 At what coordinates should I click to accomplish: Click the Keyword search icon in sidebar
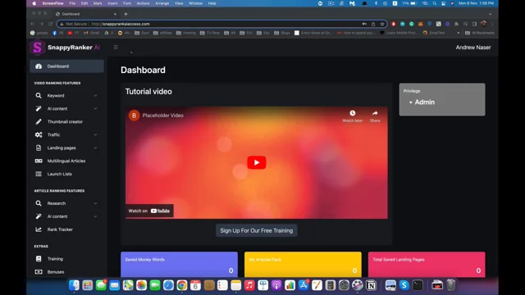tap(39, 96)
